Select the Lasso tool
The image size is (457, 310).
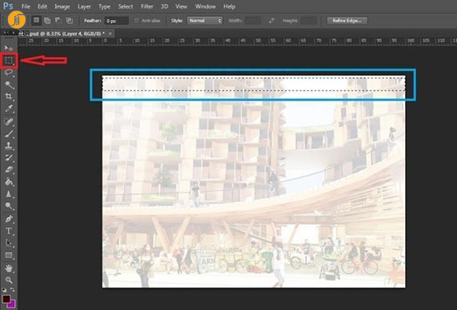coord(9,73)
